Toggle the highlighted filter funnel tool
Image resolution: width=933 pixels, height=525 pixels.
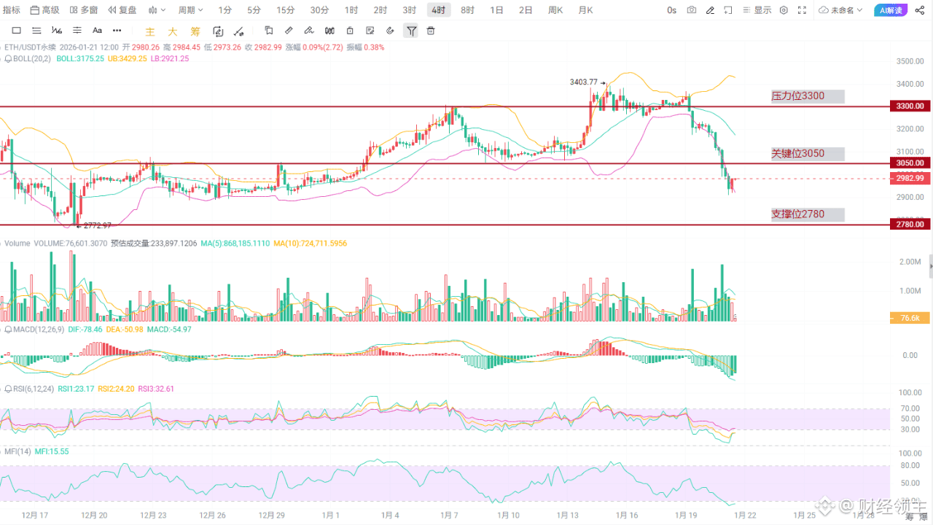coord(411,31)
